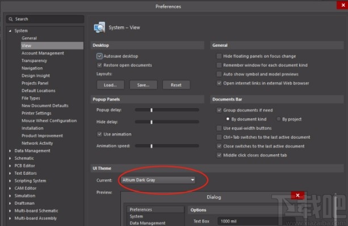
Task: Toggle Group documents if need checkbox
Action: (x=219, y=110)
